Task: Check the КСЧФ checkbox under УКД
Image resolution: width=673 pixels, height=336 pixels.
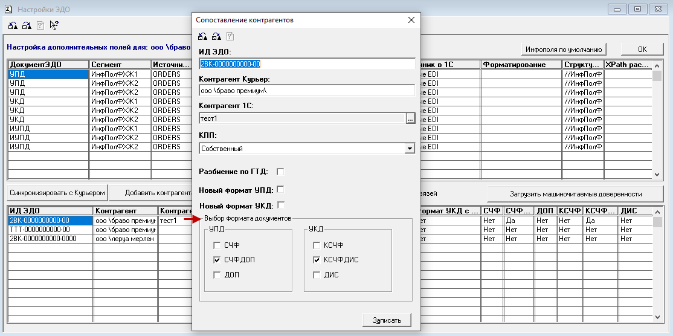Action: click(317, 245)
